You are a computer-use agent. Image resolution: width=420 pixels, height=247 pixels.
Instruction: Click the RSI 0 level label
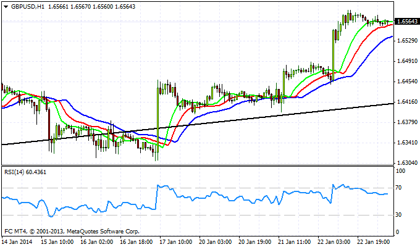pos(397,232)
